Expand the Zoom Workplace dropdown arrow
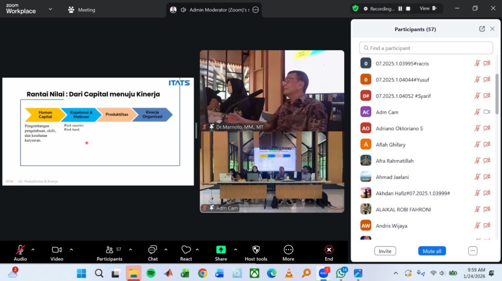Viewport: 502px width, 281px height. coord(50,9)
